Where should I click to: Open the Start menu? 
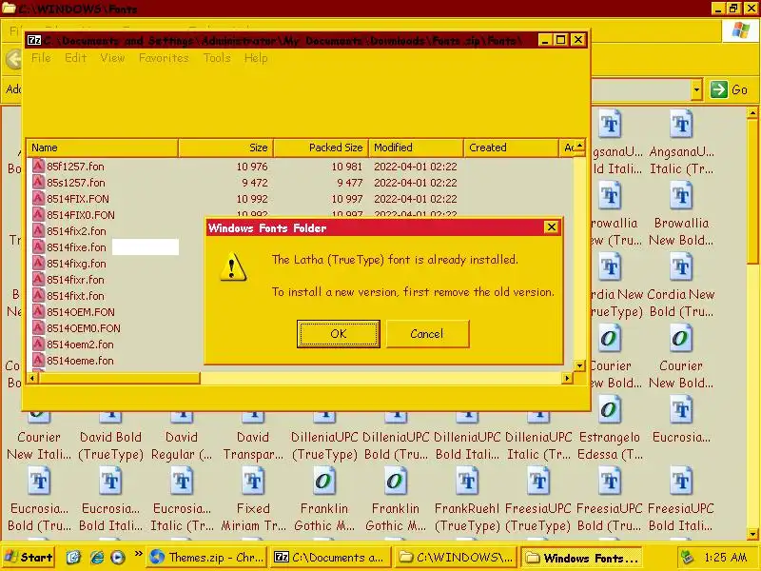(29, 557)
